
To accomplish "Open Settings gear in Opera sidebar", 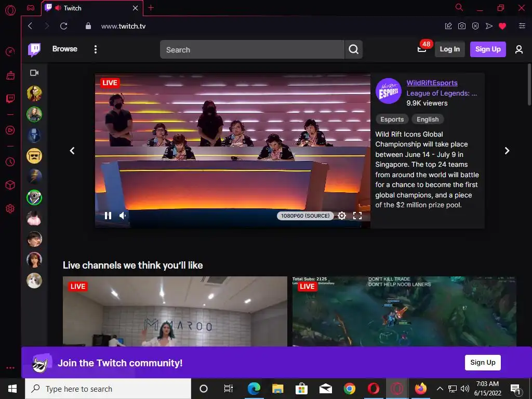I will pos(10,208).
